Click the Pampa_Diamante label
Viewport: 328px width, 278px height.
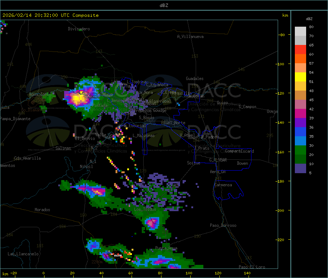point(15,119)
